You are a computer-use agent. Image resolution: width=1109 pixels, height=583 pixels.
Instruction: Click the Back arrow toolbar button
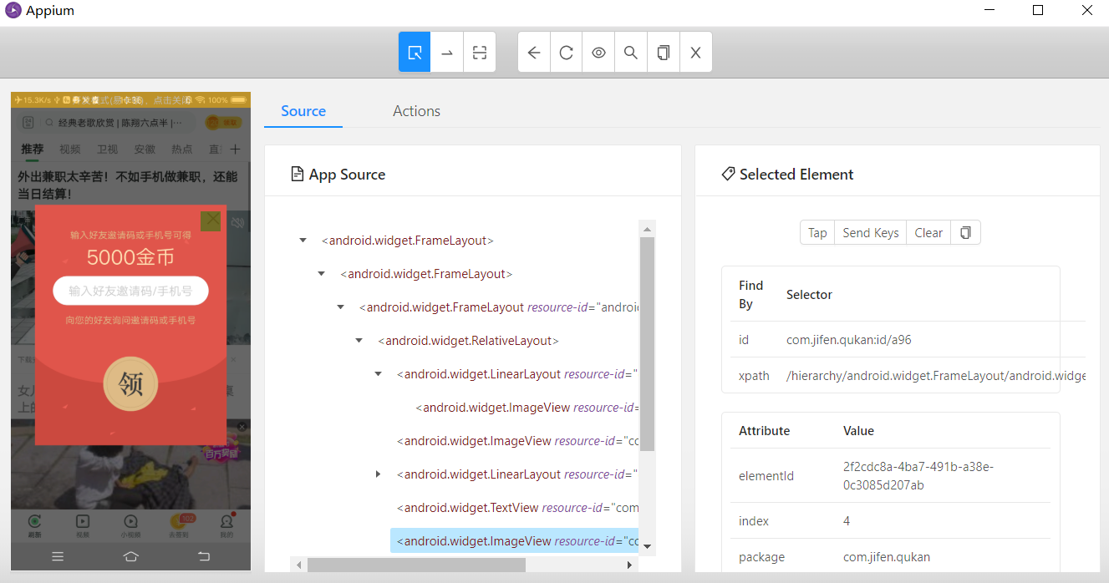(x=534, y=52)
